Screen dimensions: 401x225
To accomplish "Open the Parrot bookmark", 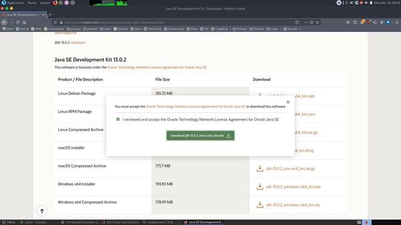I will coord(23,29).
